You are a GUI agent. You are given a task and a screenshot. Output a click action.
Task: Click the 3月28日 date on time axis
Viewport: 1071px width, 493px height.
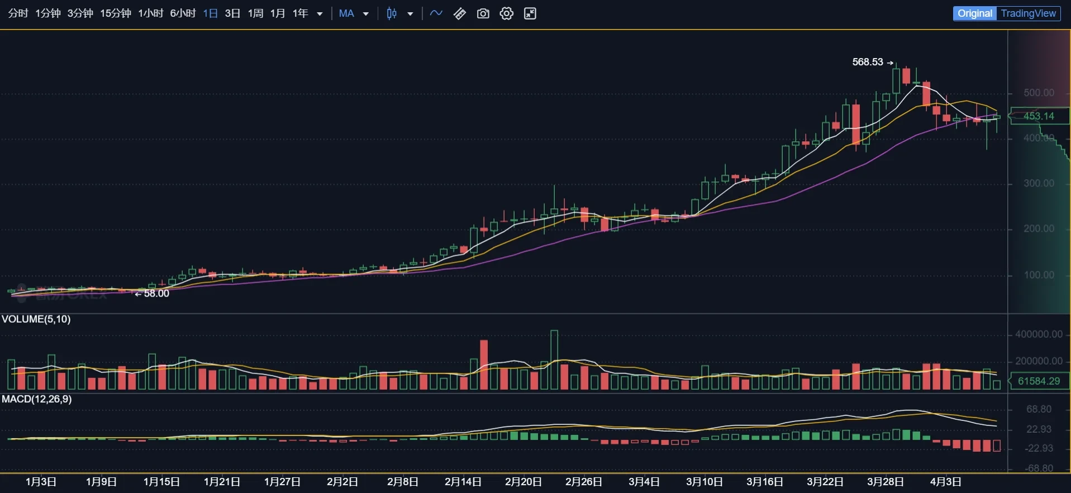pos(885,481)
